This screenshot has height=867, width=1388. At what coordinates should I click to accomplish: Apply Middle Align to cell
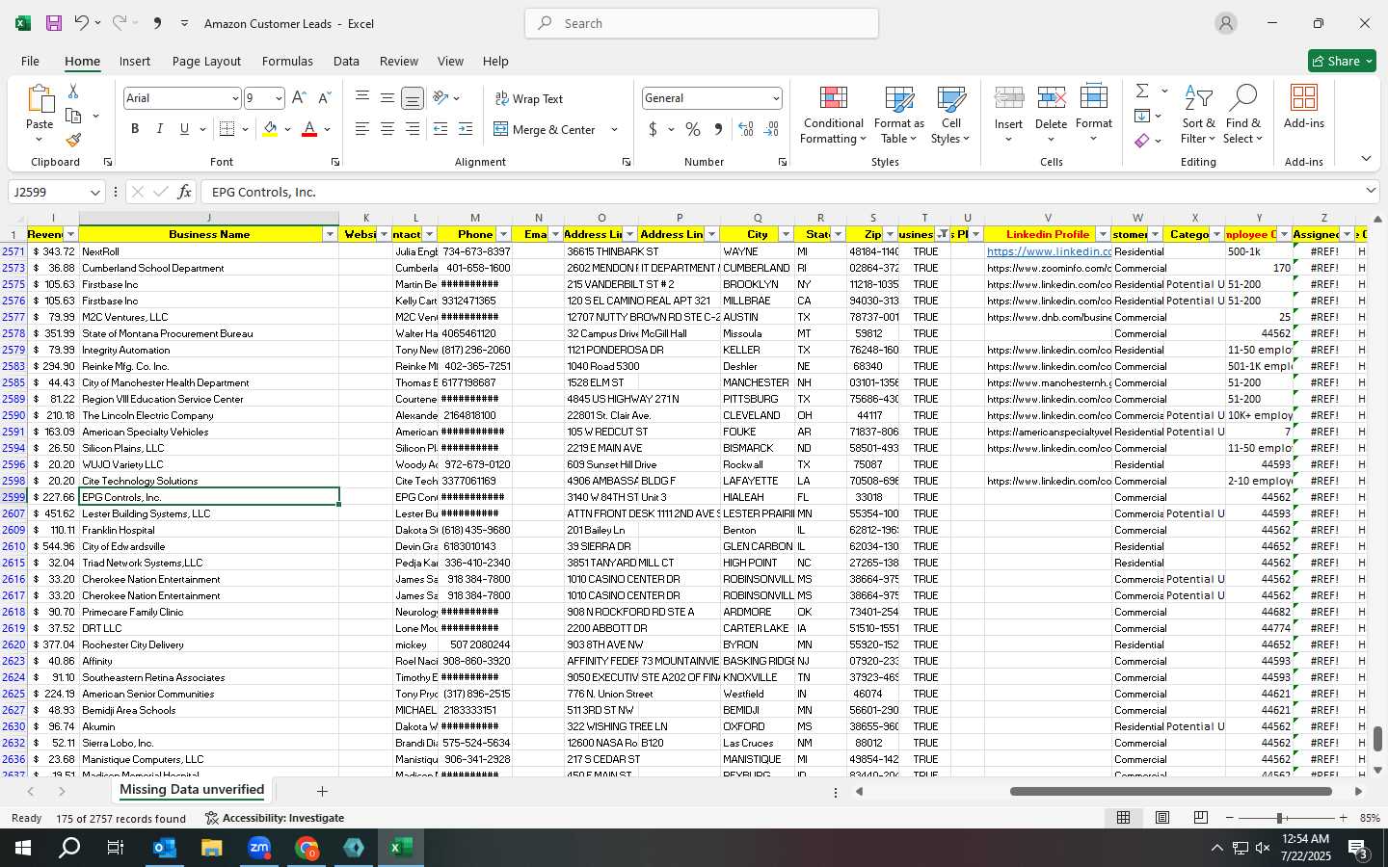(x=387, y=98)
